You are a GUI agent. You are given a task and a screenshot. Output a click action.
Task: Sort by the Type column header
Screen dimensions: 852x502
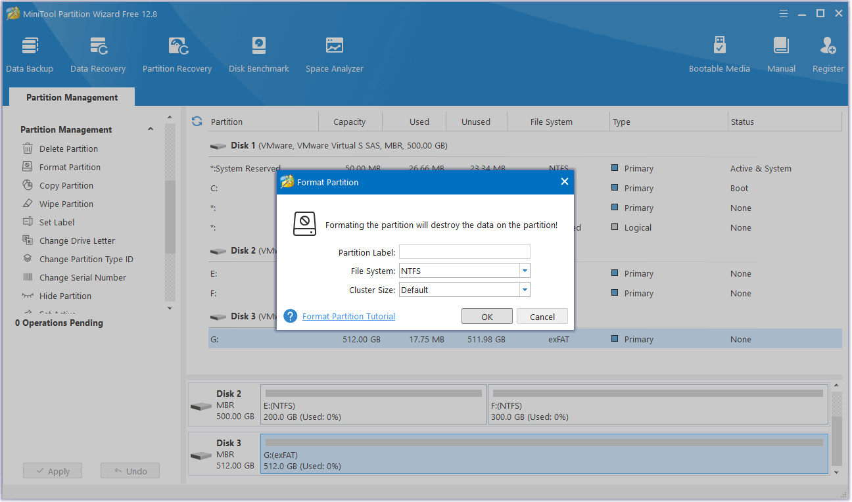(x=668, y=122)
